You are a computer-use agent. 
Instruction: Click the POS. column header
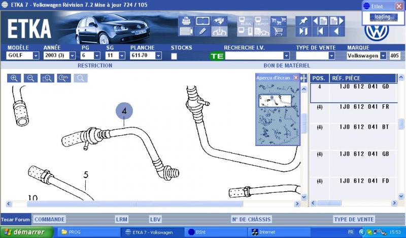[x=320, y=78]
